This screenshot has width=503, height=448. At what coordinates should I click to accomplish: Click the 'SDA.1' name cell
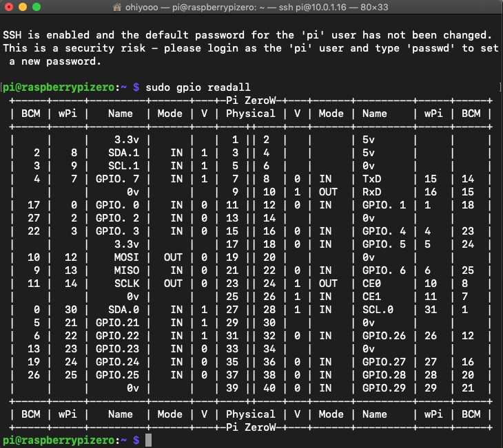pyautogui.click(x=124, y=153)
